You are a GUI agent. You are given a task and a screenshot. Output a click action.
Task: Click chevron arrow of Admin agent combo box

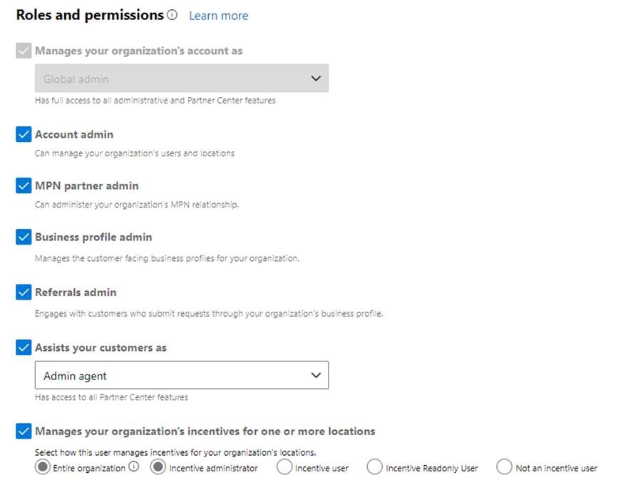tap(316, 375)
